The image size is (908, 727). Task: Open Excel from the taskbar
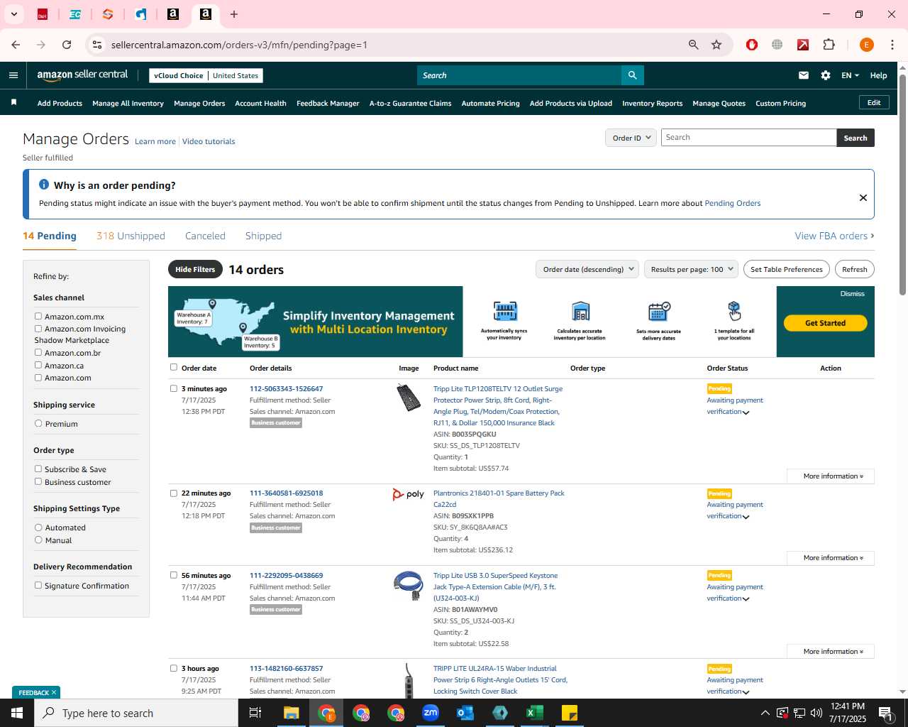[535, 713]
